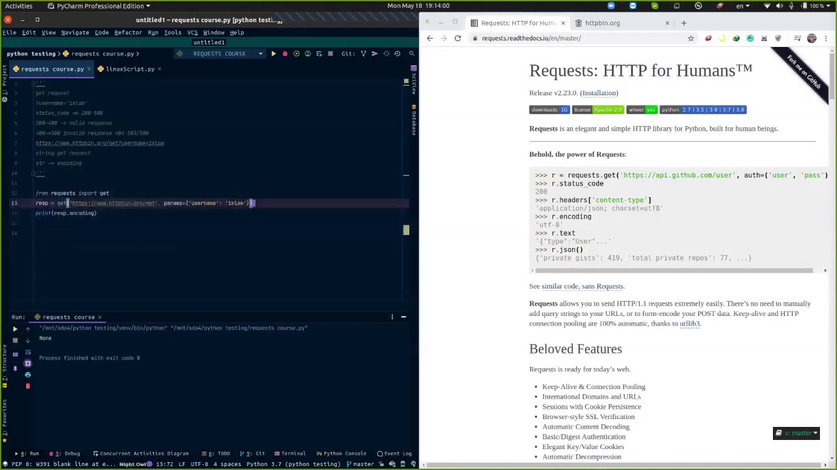Open the Navigate menu

pyautogui.click(x=75, y=33)
